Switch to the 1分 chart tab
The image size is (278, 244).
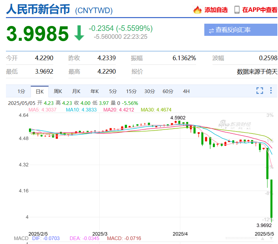click(21, 91)
